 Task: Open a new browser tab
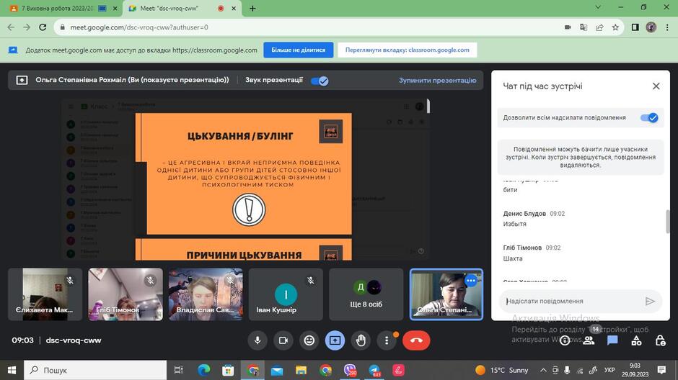coord(252,8)
